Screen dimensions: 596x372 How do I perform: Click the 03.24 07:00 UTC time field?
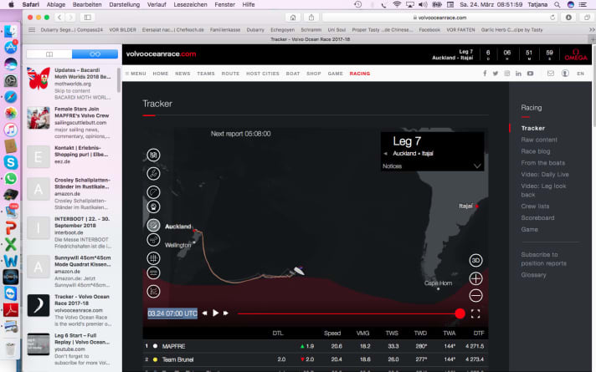172,313
